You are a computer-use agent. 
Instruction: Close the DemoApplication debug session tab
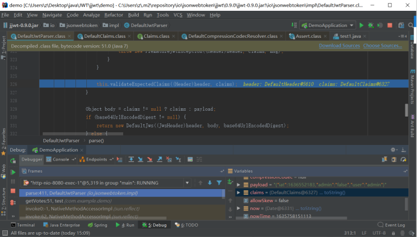pos(81,150)
